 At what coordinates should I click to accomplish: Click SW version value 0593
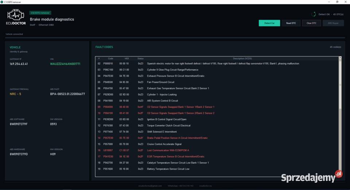(x=53, y=124)
